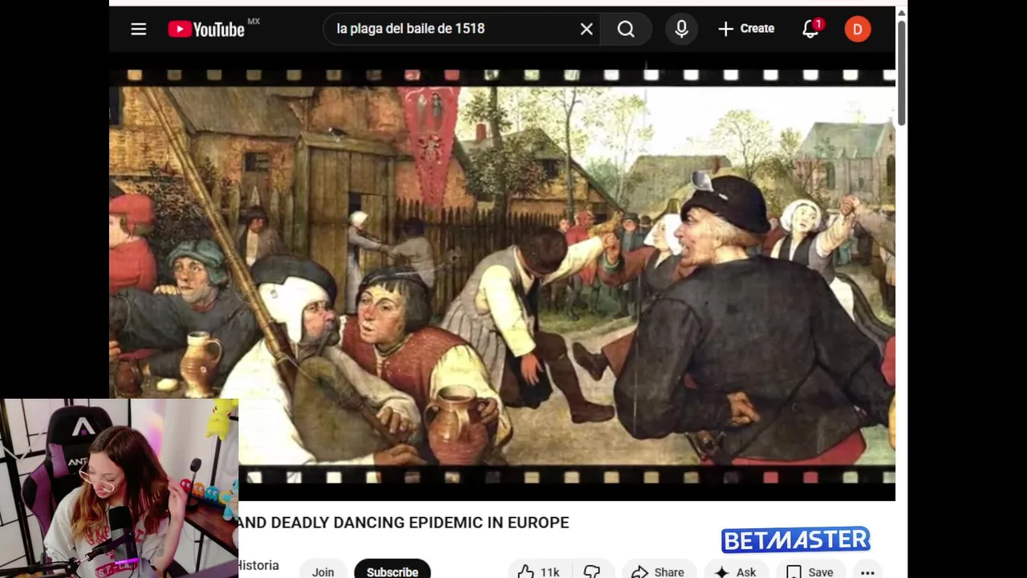Run the search with the magnifier button
Image resolution: width=1027 pixels, height=578 pixels.
[x=626, y=29]
